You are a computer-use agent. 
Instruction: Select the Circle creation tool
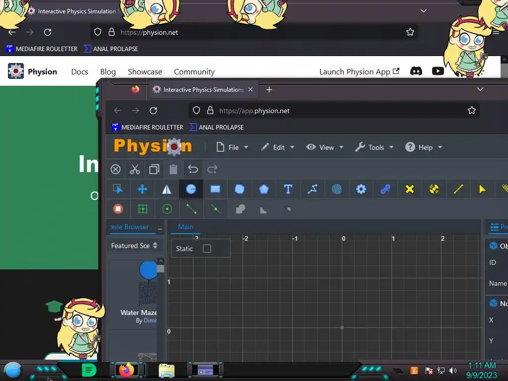pos(191,189)
